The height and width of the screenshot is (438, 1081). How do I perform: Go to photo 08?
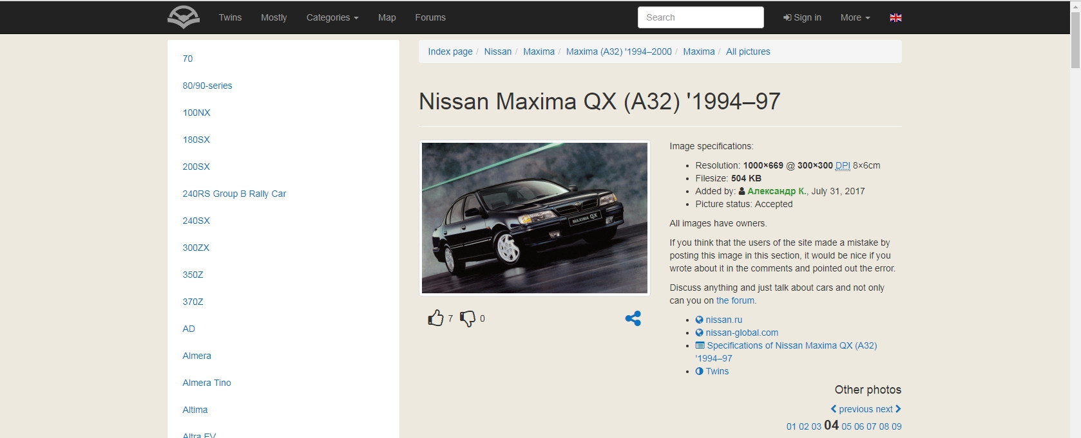884,426
